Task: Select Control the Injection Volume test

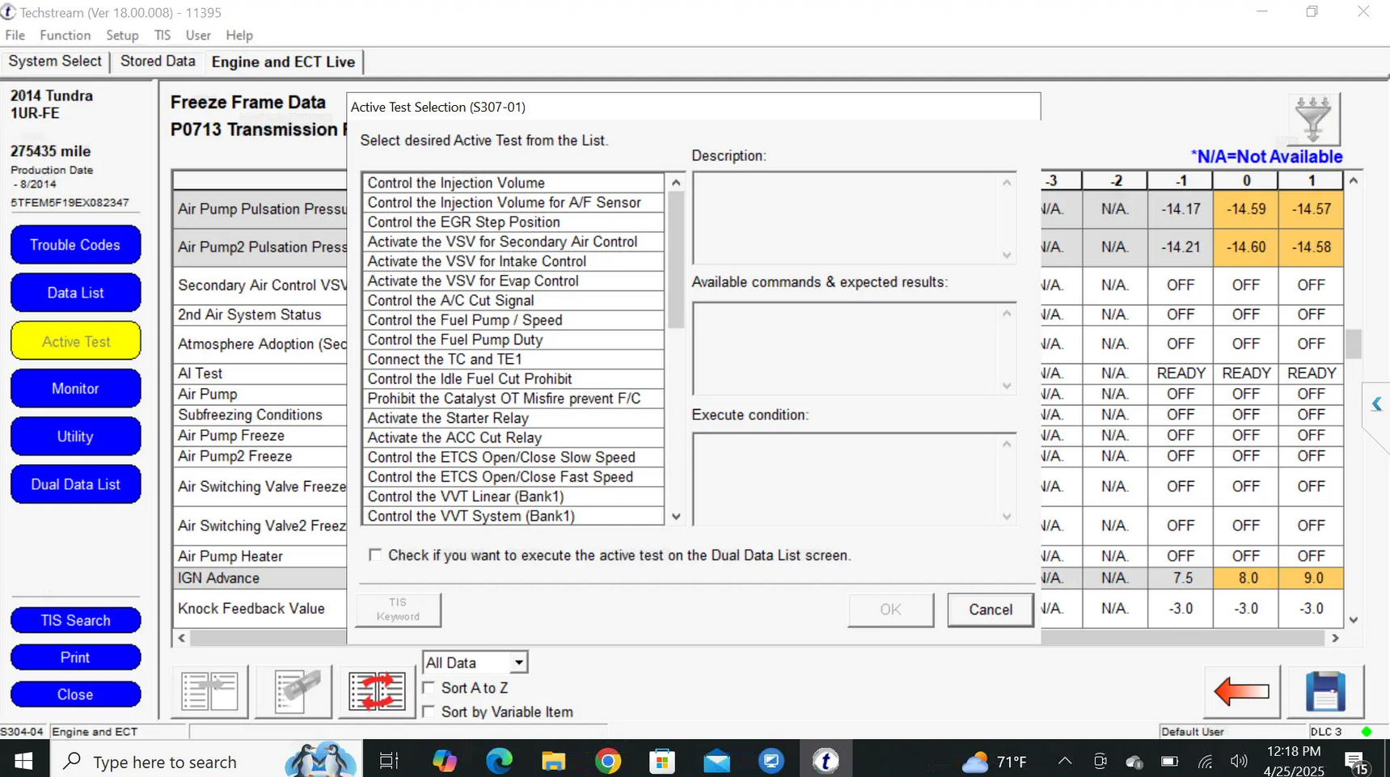Action: (x=513, y=183)
